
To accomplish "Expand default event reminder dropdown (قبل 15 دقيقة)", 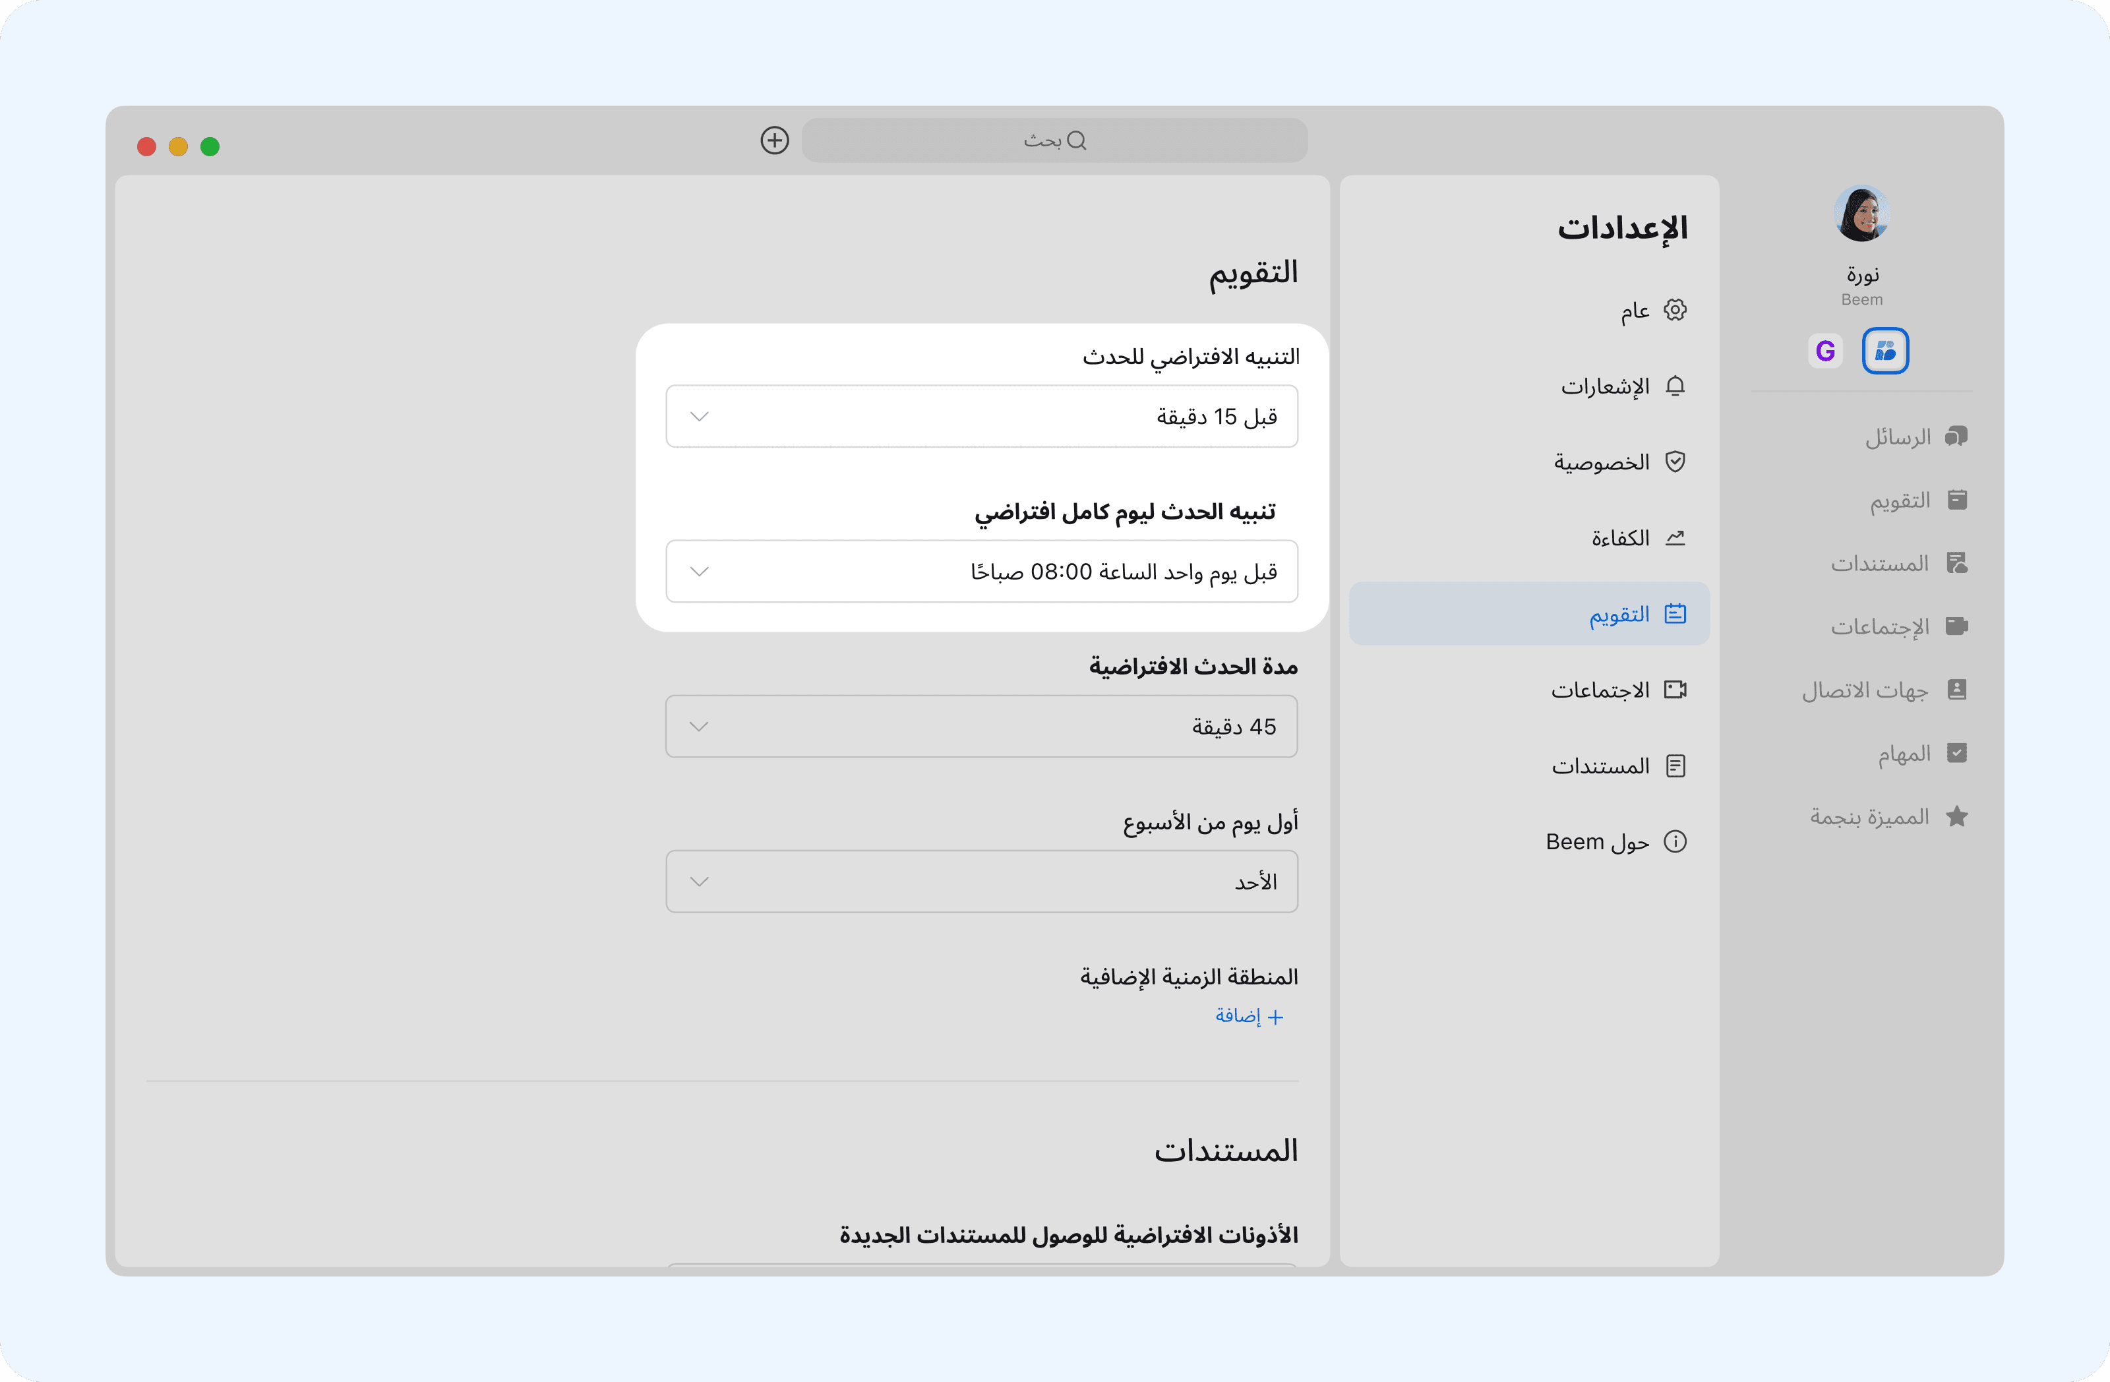I will click(x=981, y=416).
